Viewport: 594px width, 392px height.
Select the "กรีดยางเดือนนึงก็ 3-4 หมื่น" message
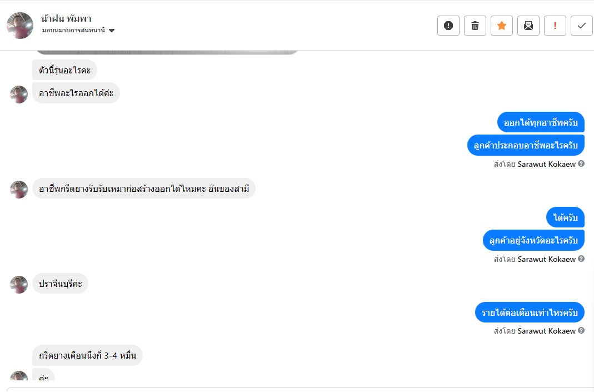[x=87, y=355]
